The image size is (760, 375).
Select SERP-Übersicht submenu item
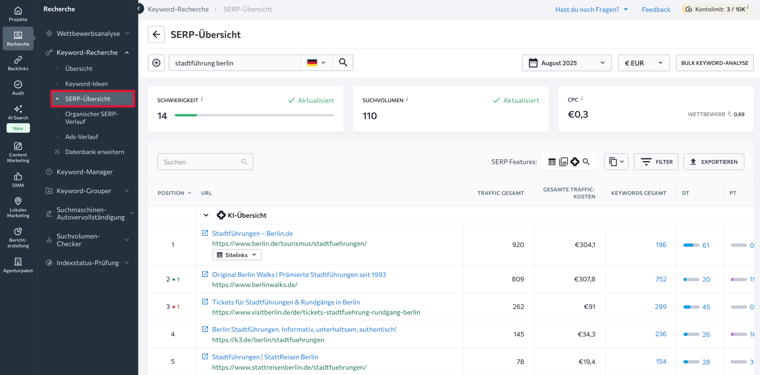coord(93,99)
